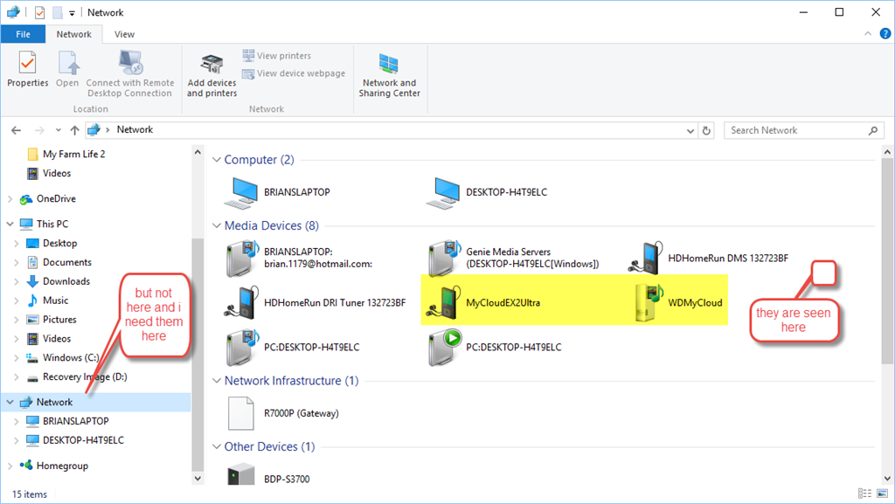Select Recovery Image (D:) drive
This screenshot has width=895, height=504.
coord(77,376)
